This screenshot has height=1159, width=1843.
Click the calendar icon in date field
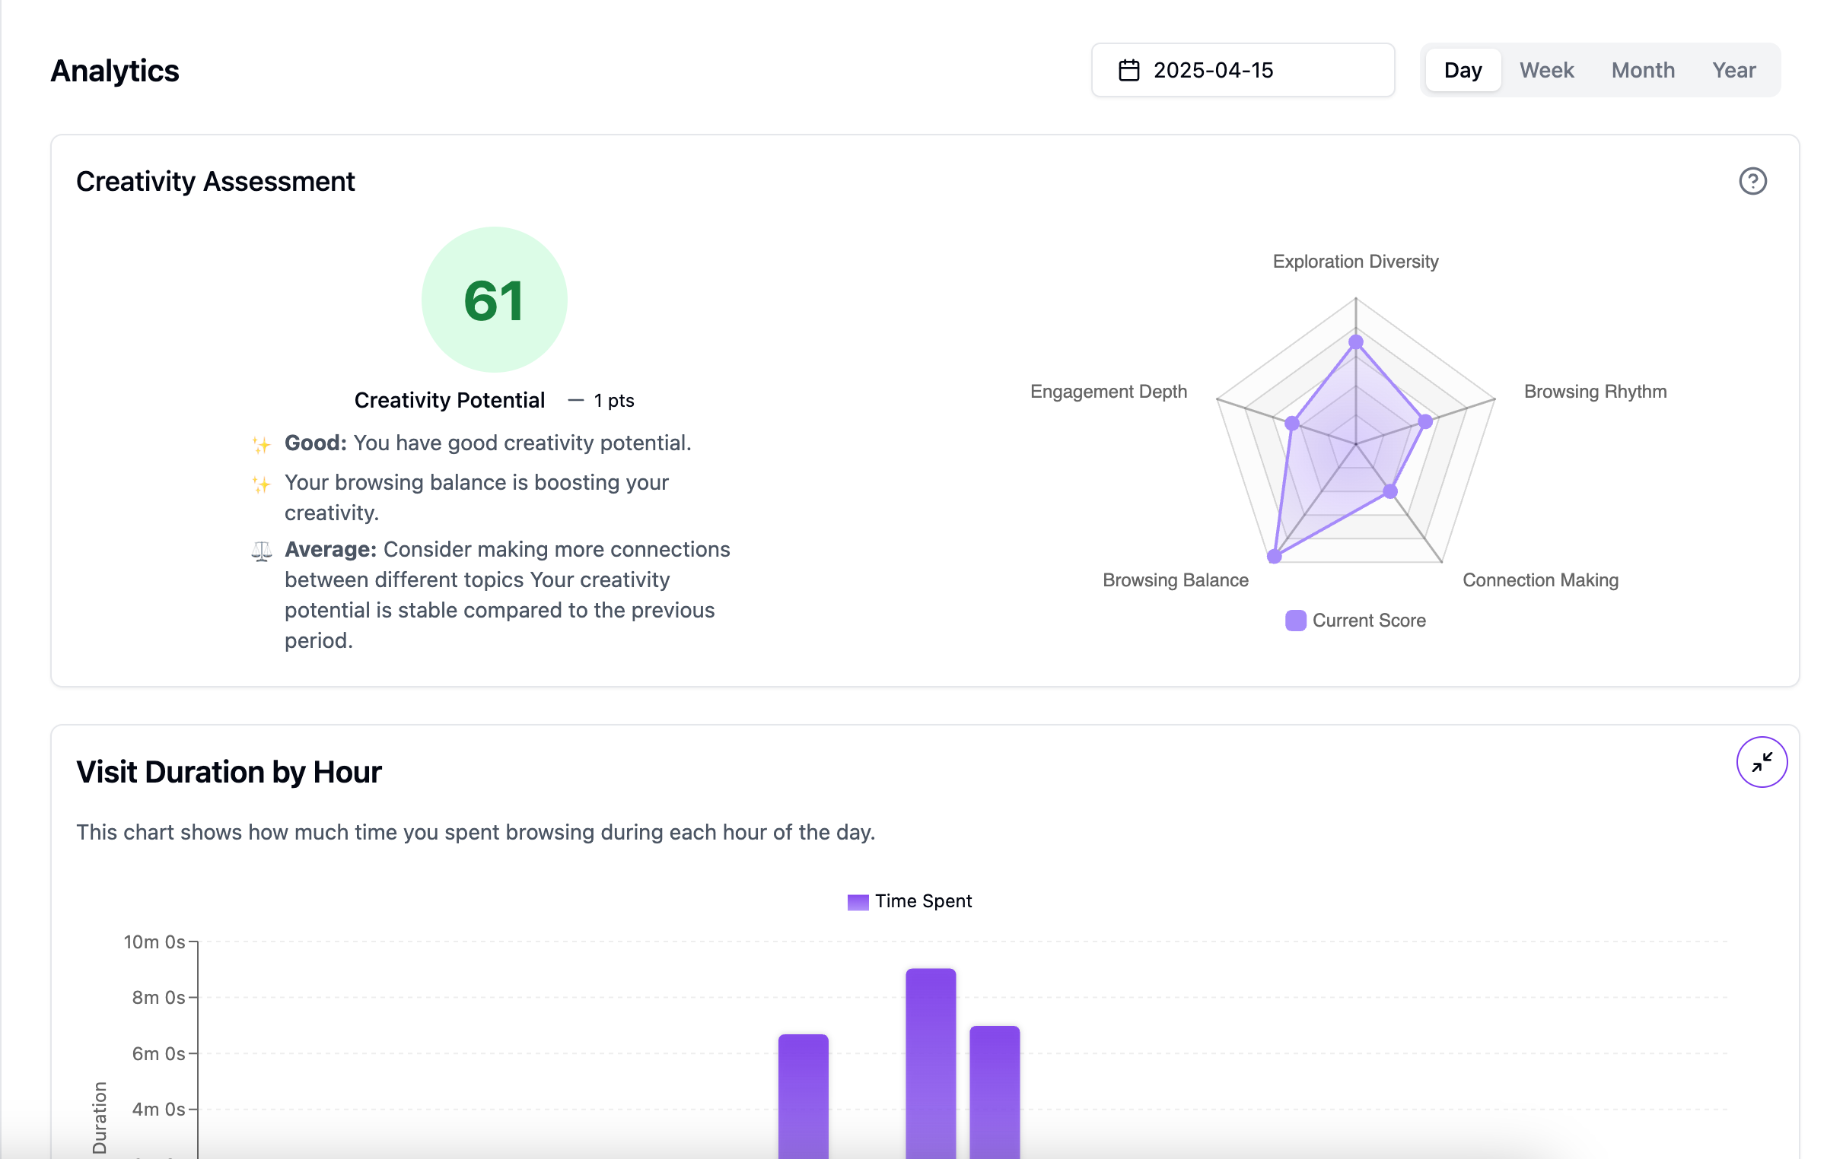1129,71
